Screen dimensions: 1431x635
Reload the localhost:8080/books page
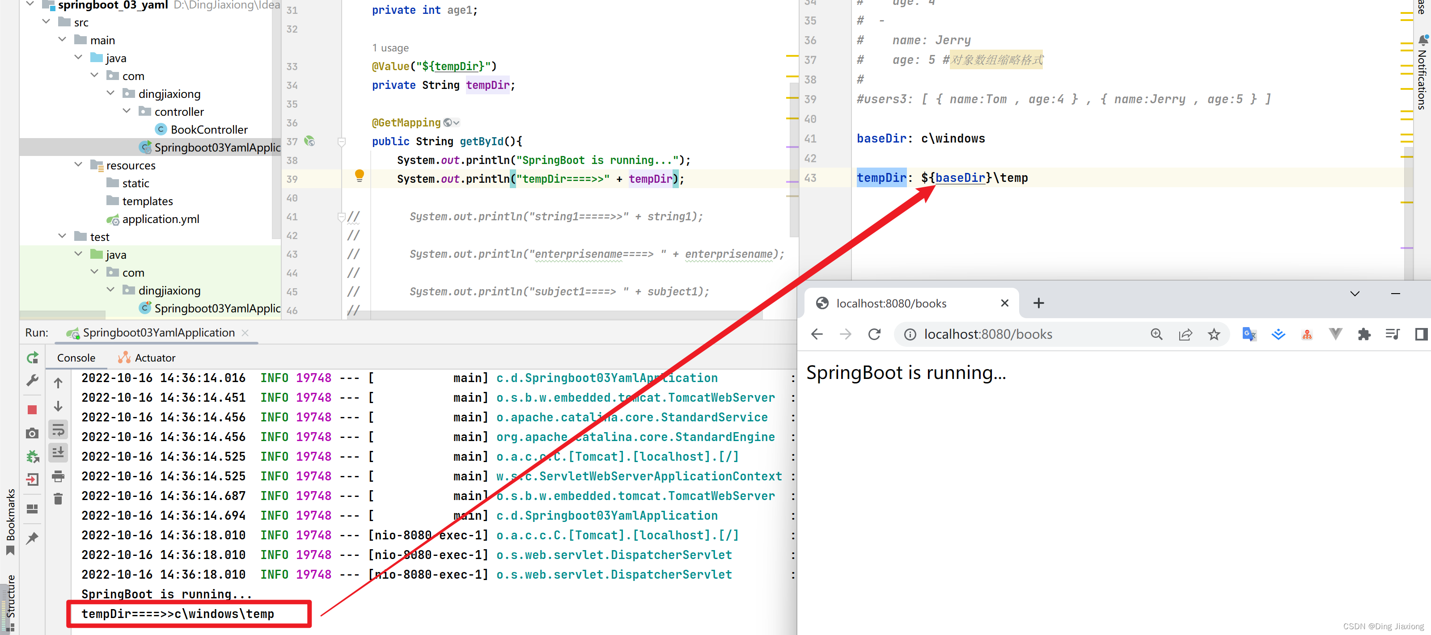(x=874, y=334)
